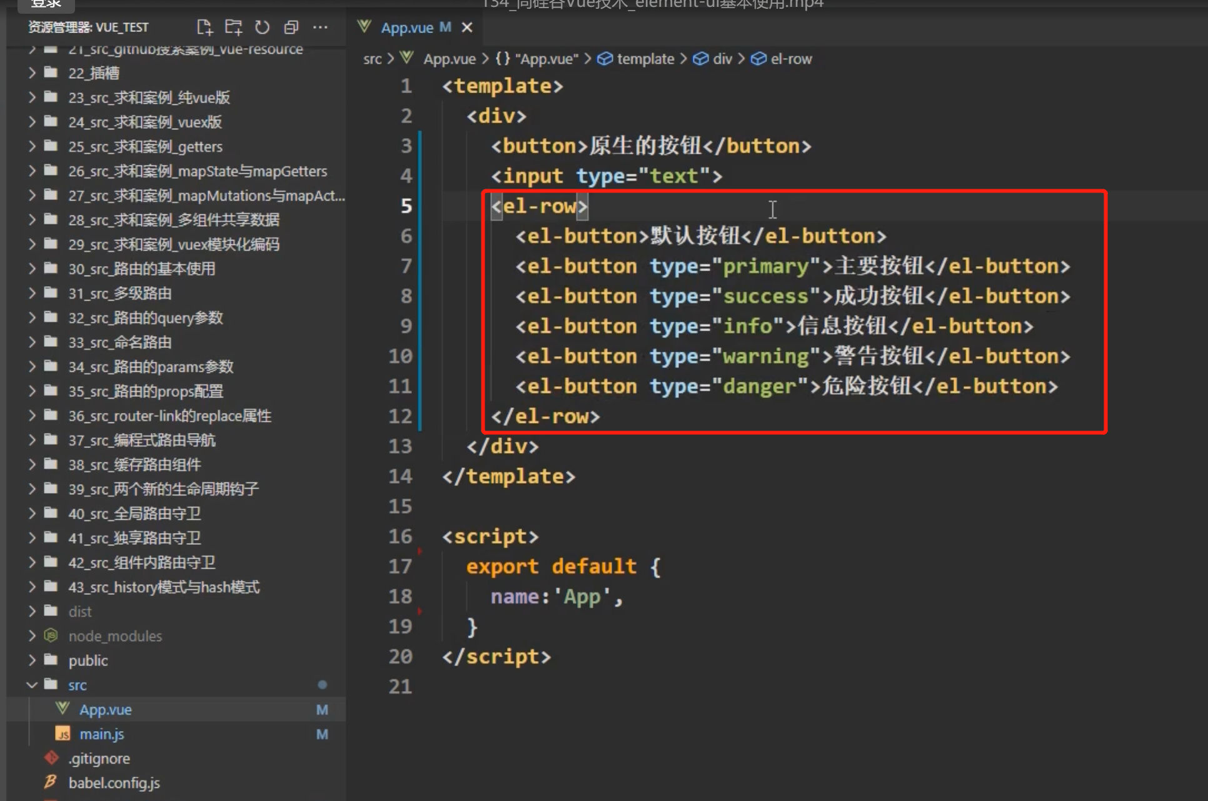1208x801 pixels.
Task: Click the folder icon of 22_插槽
Action: (x=51, y=72)
